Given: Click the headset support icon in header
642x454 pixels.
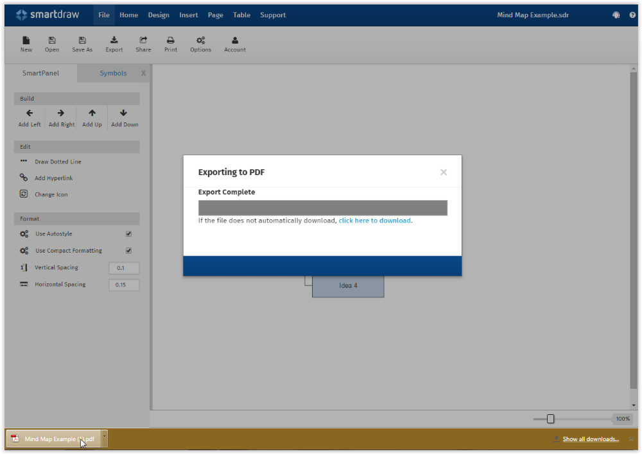Looking at the screenshot, I should (616, 15).
